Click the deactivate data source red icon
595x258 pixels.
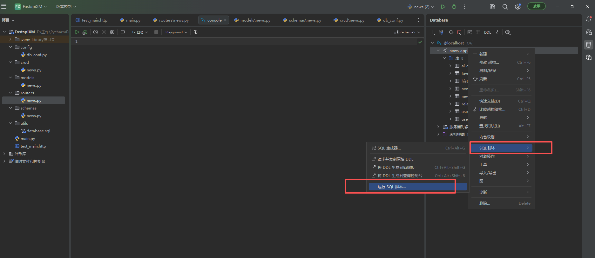(460, 32)
